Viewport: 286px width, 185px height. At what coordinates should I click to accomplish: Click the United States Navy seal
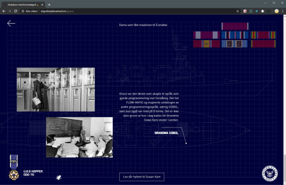[x=270, y=174]
